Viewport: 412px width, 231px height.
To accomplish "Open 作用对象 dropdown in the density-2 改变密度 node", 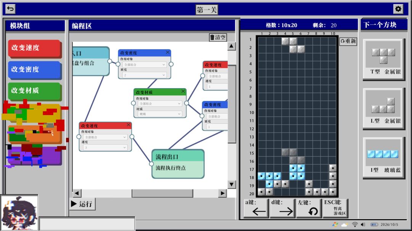I will pos(144,65).
